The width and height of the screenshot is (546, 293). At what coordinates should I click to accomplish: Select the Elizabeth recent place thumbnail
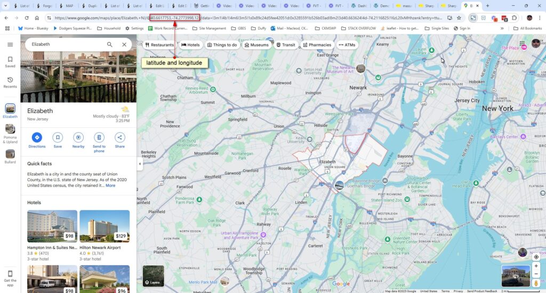coord(10,108)
